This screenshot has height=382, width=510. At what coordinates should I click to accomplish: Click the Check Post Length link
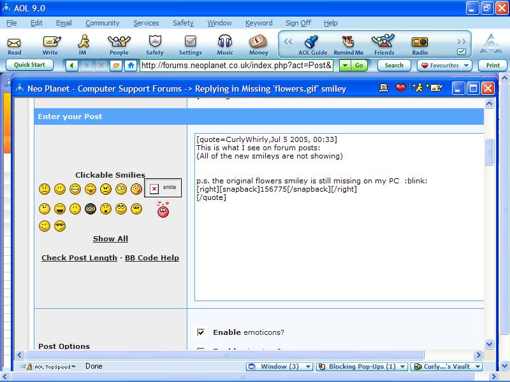79,258
